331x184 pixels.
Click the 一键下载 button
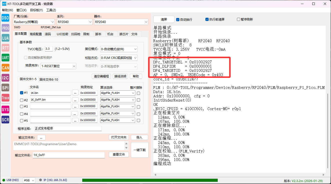click(140, 150)
